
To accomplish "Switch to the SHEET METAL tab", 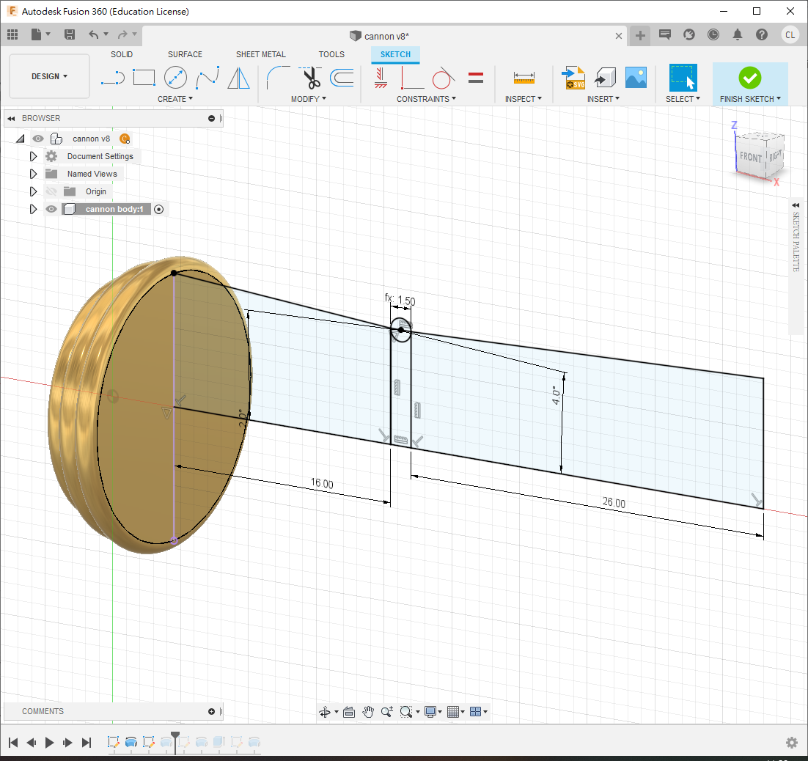I will [260, 54].
